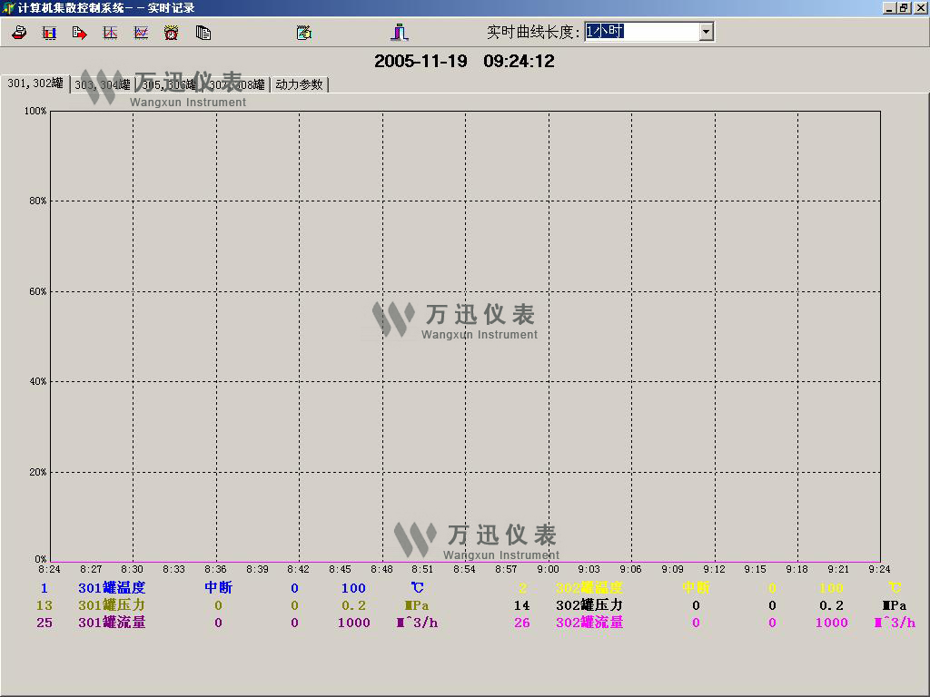
Task: Restore down the 实时记录 window
Action: coord(904,7)
